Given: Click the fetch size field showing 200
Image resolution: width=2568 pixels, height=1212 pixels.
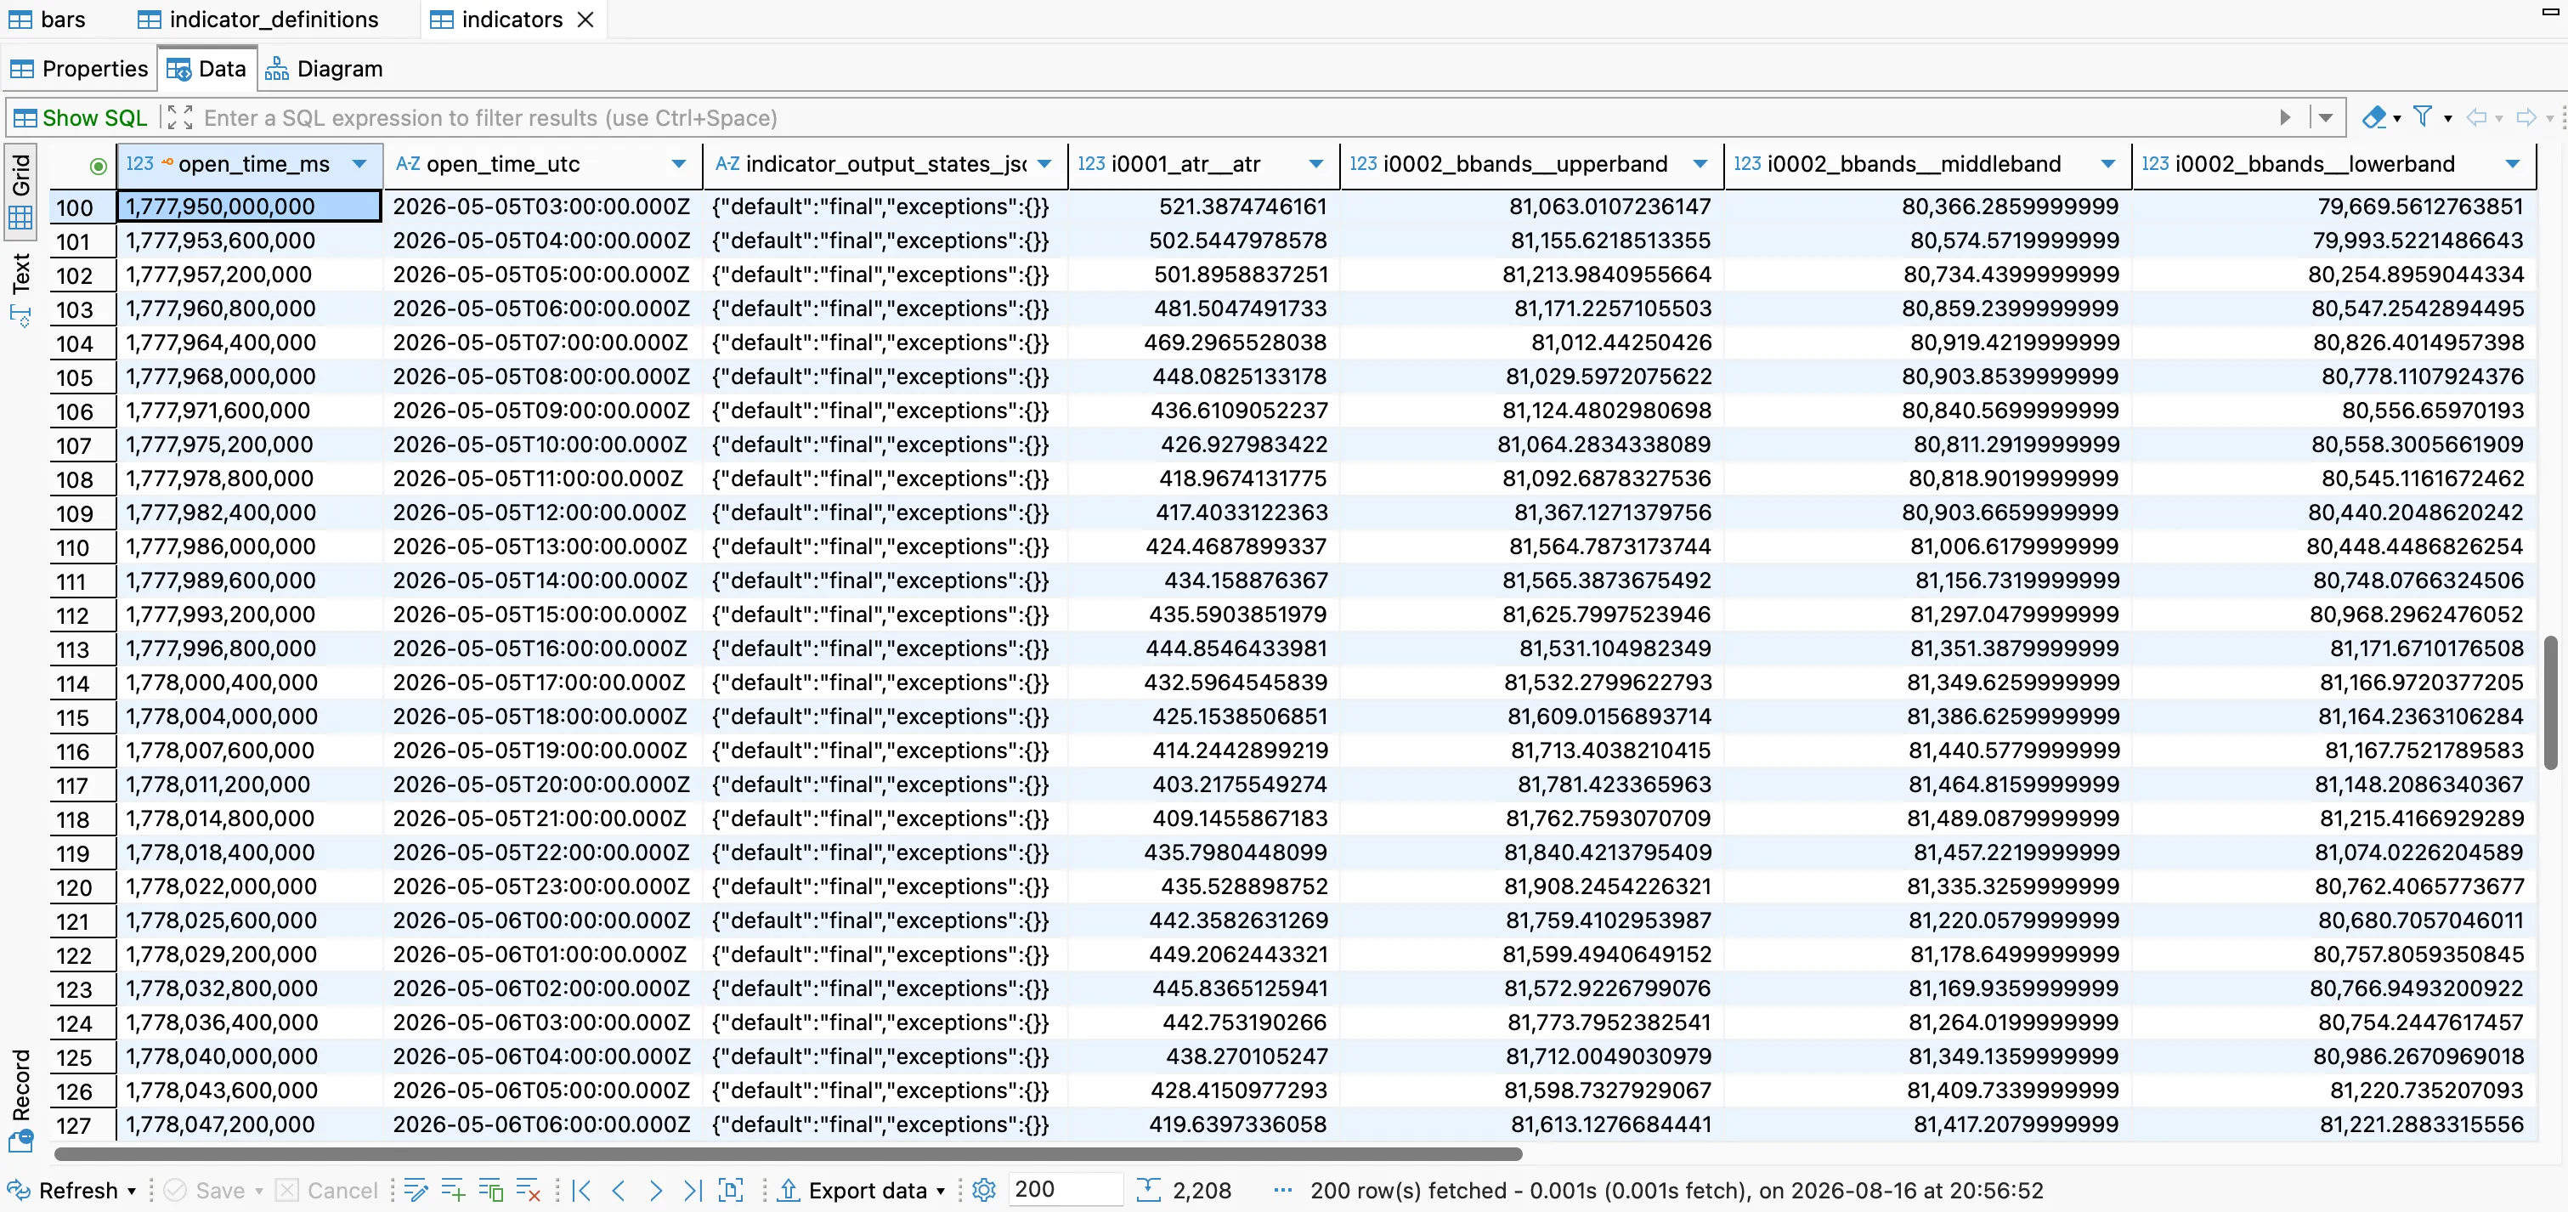Looking at the screenshot, I should [1065, 1189].
